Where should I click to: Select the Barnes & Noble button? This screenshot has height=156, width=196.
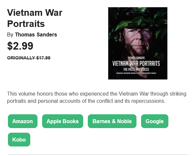click(112, 121)
